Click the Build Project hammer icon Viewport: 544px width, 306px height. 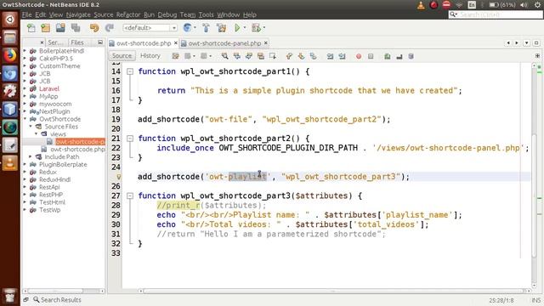(x=206, y=28)
